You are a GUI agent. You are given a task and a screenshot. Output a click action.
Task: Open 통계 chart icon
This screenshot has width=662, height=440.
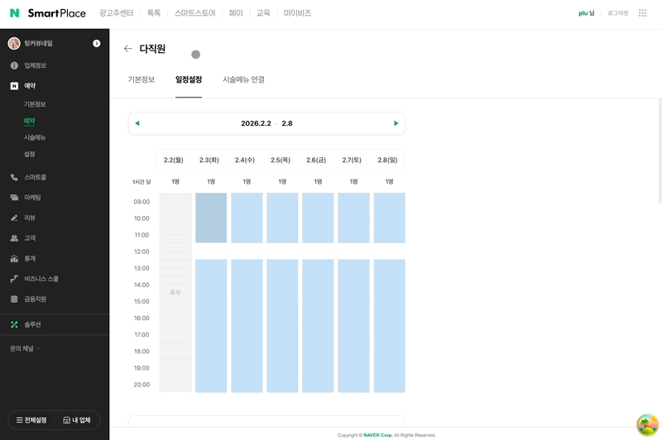pos(14,258)
